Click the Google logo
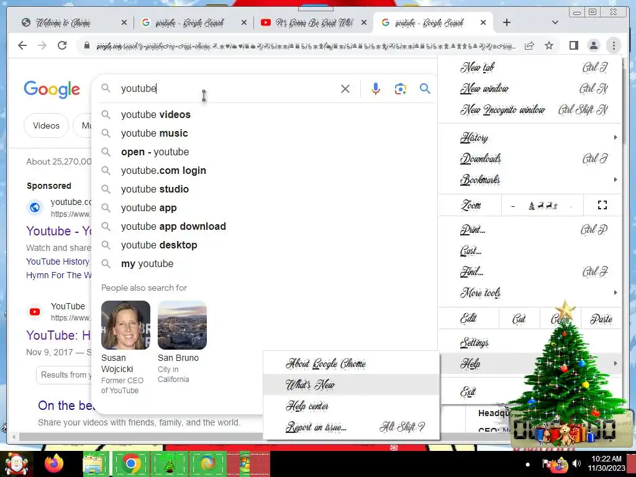The height and width of the screenshot is (477, 636). (x=52, y=89)
